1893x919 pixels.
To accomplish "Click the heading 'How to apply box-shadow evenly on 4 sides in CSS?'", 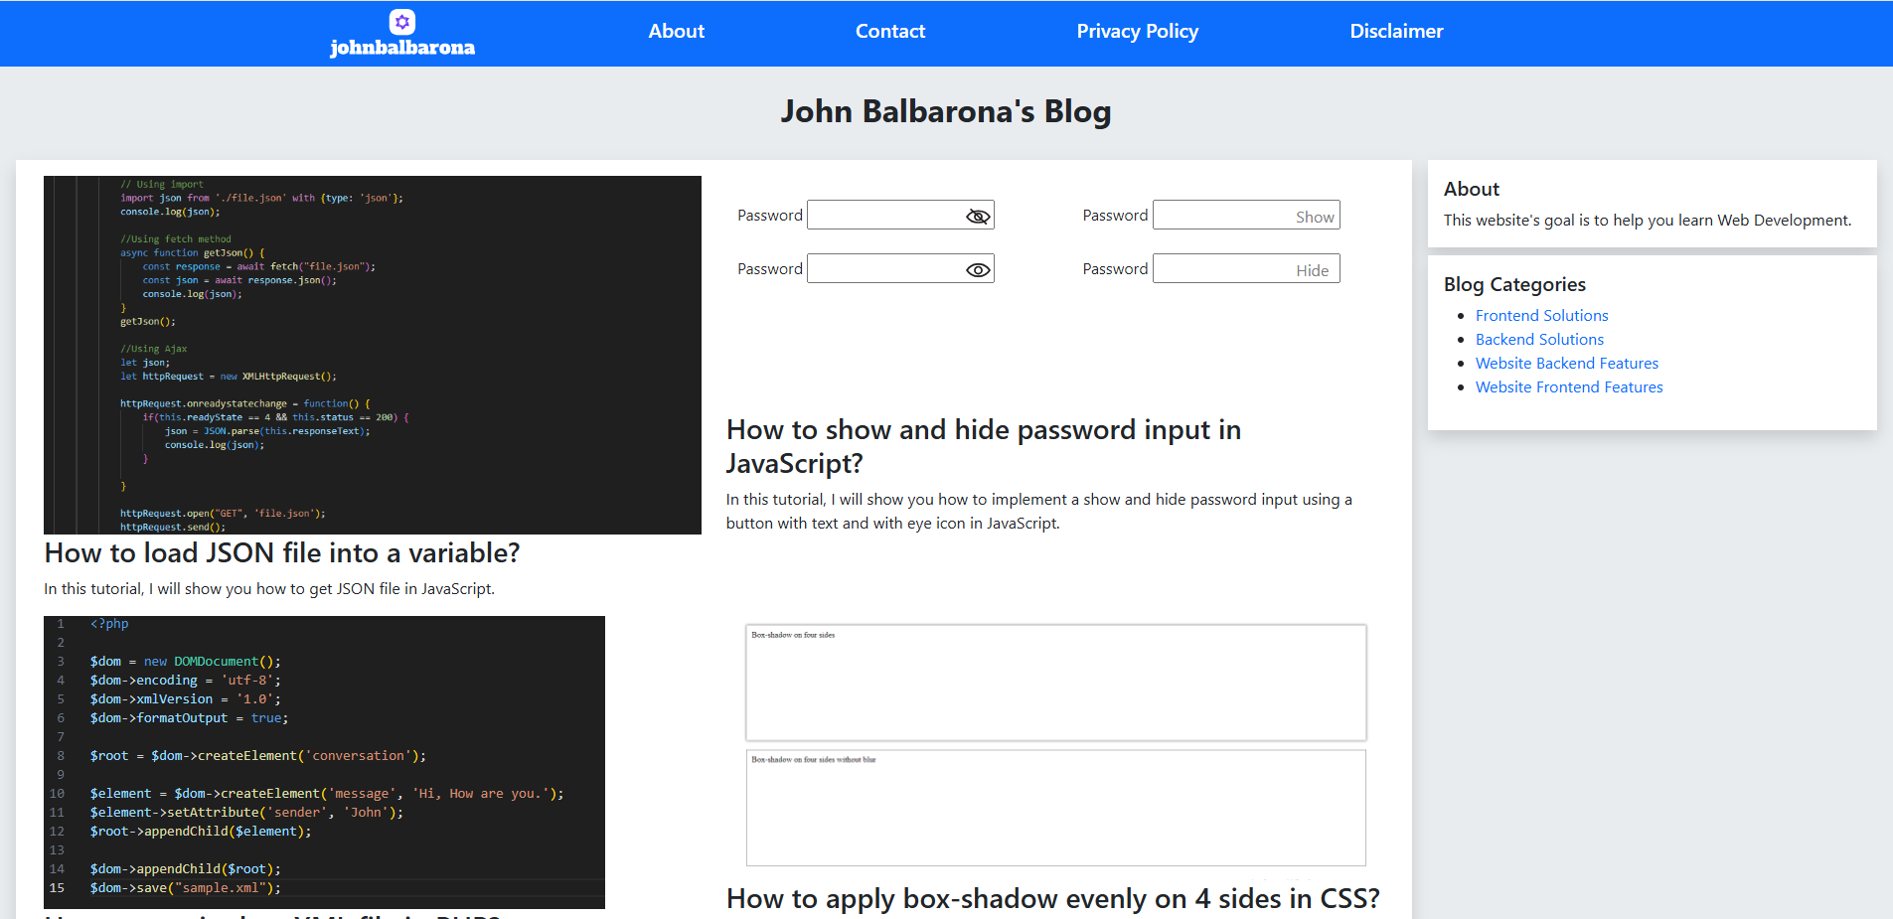I will 1053,897.
